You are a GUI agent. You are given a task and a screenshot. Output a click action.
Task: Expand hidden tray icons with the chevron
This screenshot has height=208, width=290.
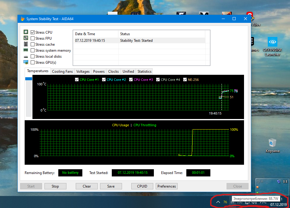218,202
